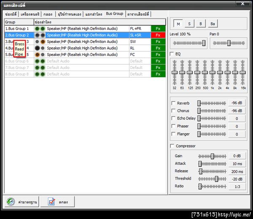Open Fx for Bus Group 7
Viewport: 253px width, 219px height.
click(158, 68)
